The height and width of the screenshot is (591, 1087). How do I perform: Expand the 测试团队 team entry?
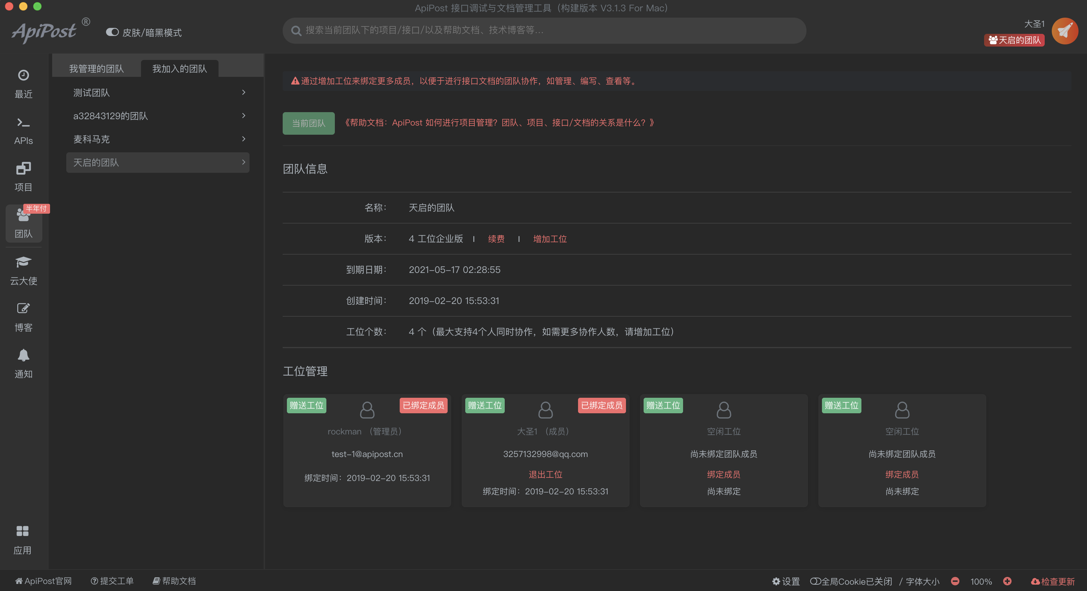tap(158, 92)
